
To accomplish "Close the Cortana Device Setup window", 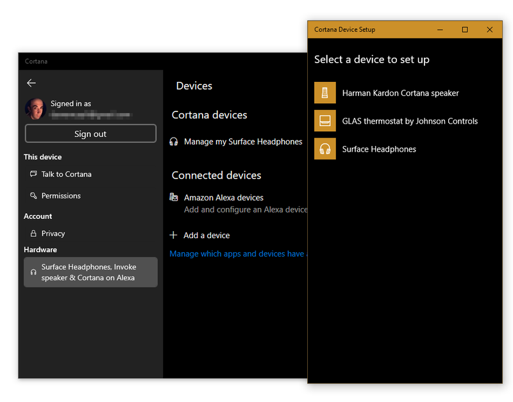I will coord(489,29).
